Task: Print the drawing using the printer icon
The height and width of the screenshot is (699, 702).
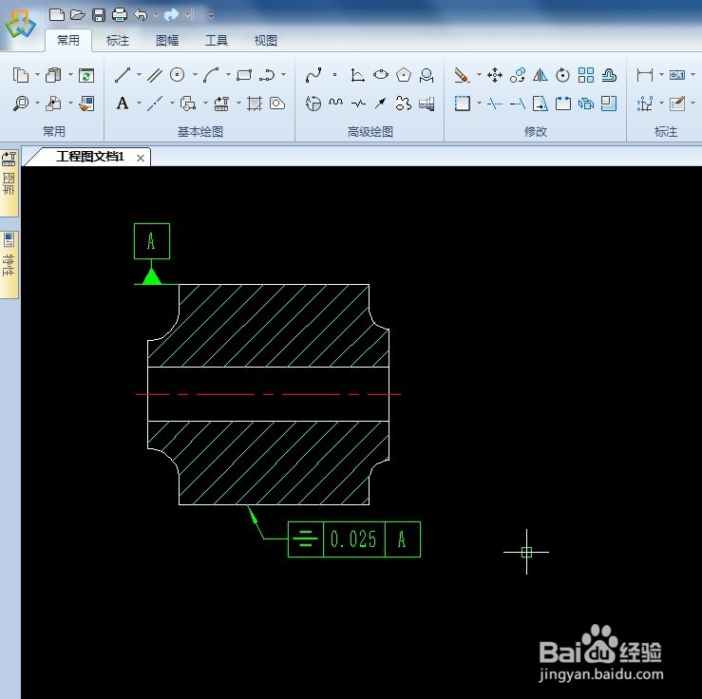Action: (x=120, y=15)
